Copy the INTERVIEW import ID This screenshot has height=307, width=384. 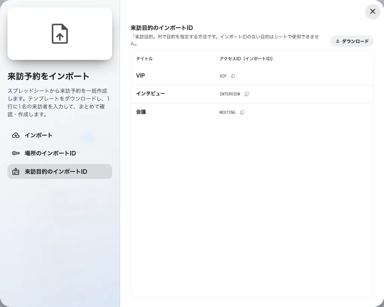click(247, 94)
